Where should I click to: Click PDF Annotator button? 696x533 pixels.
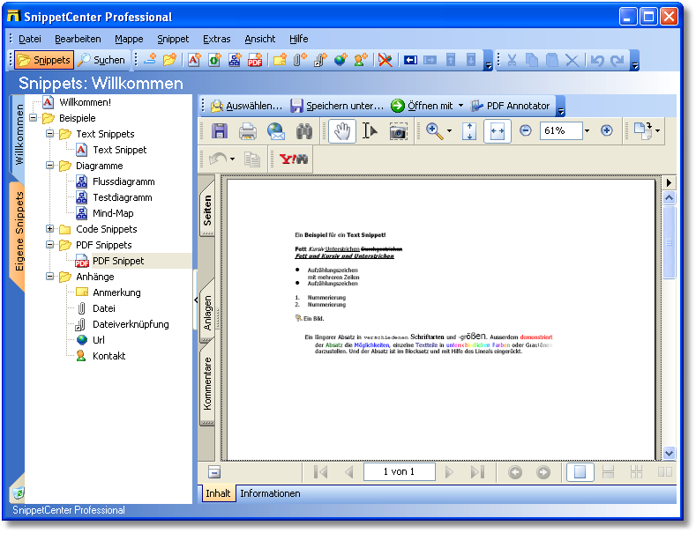[511, 106]
